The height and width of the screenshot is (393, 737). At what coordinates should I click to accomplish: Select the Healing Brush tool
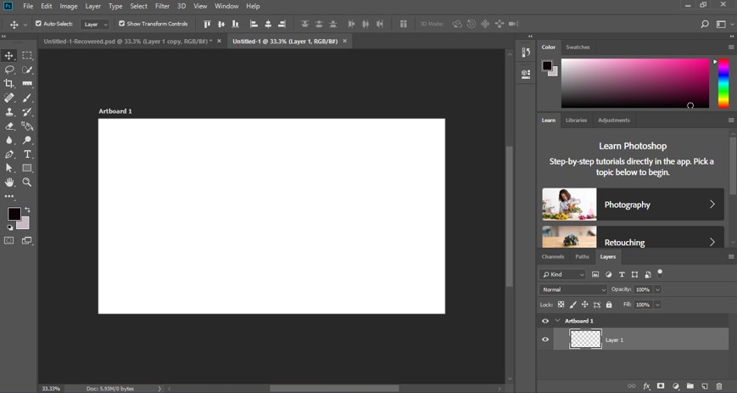point(9,98)
